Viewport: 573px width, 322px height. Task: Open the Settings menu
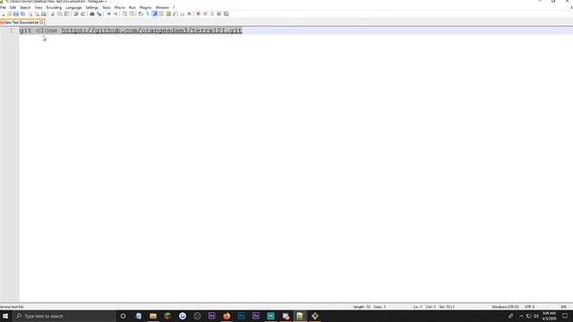91,7
